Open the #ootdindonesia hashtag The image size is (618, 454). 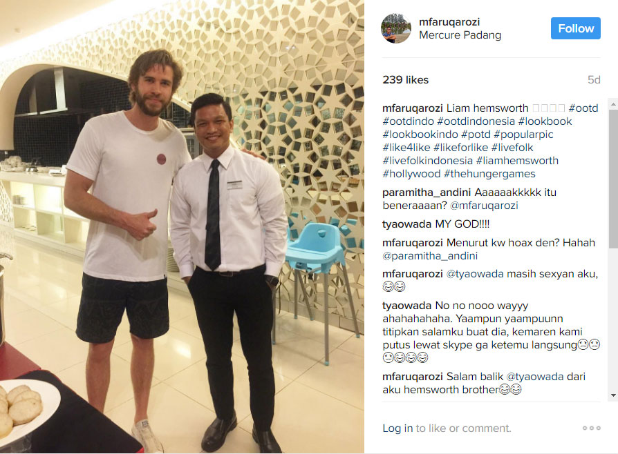(x=476, y=121)
